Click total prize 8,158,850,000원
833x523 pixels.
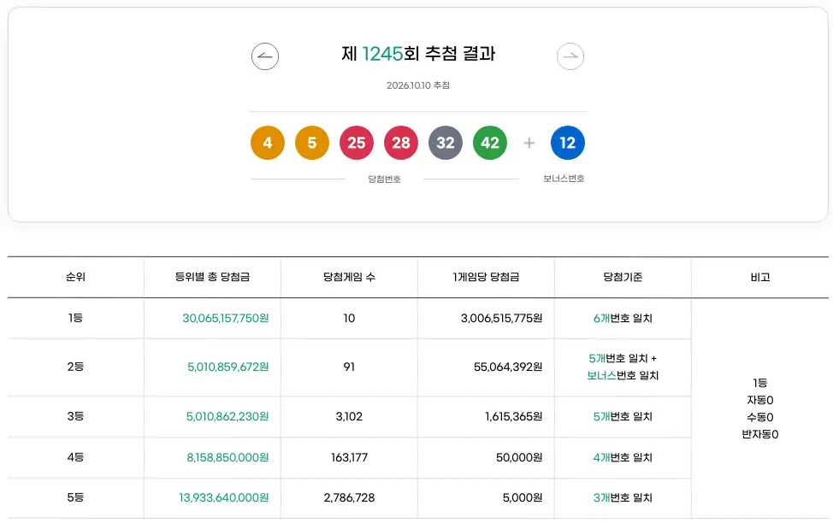[x=227, y=457]
